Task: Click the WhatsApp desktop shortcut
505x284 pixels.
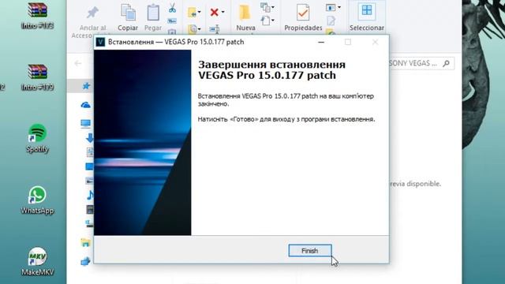Action: 37,200
